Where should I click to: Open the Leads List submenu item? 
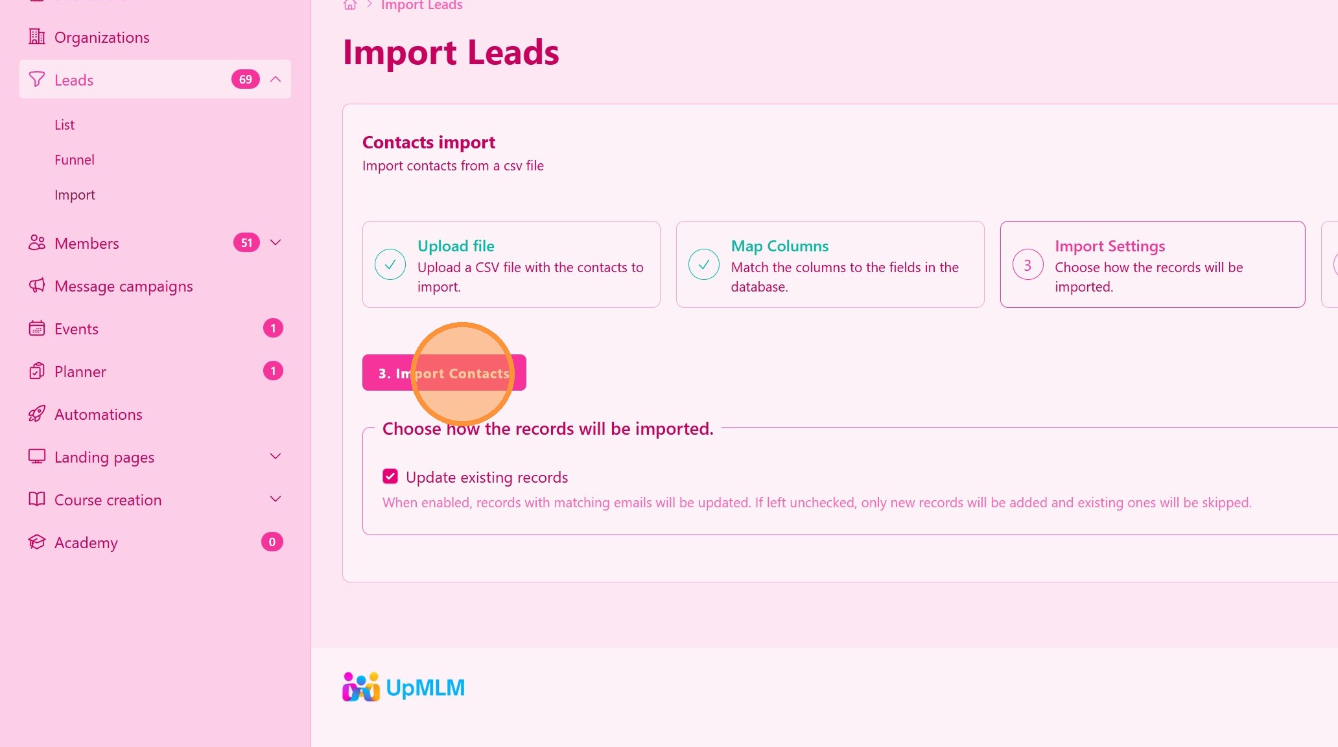64,125
